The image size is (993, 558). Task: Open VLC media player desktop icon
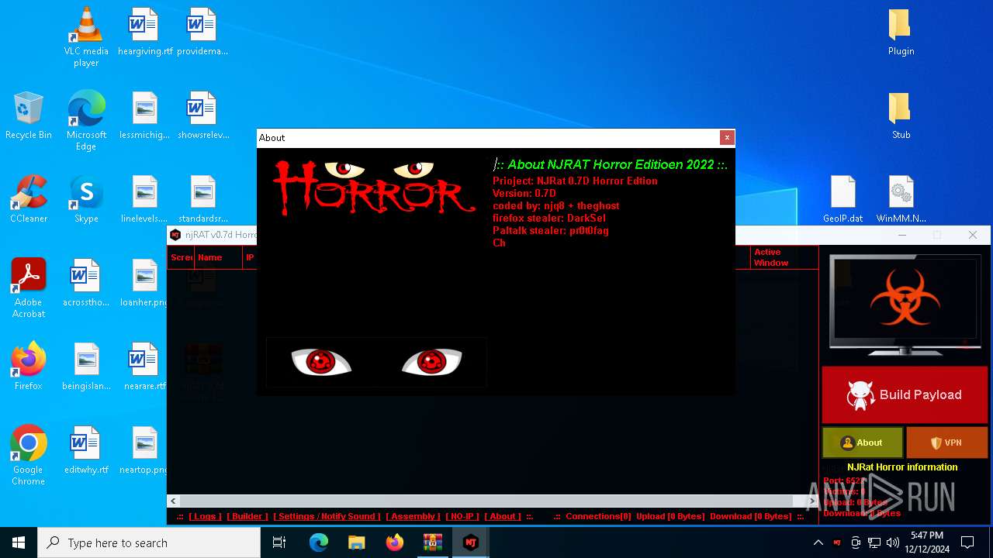[x=86, y=37]
